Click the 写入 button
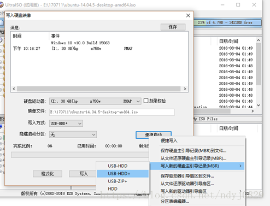Image resolution: width=270 pixels, height=206 pixels. point(83,174)
